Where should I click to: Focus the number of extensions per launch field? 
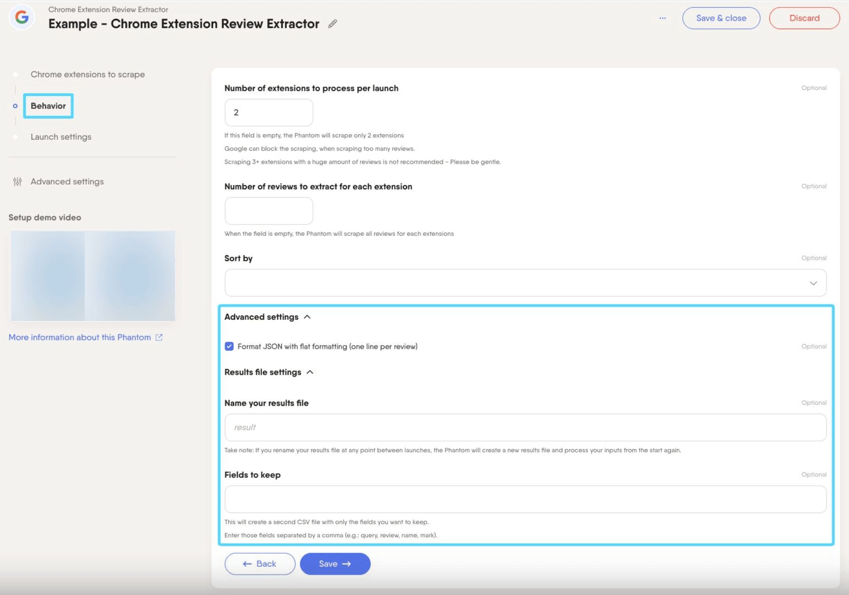coord(269,113)
